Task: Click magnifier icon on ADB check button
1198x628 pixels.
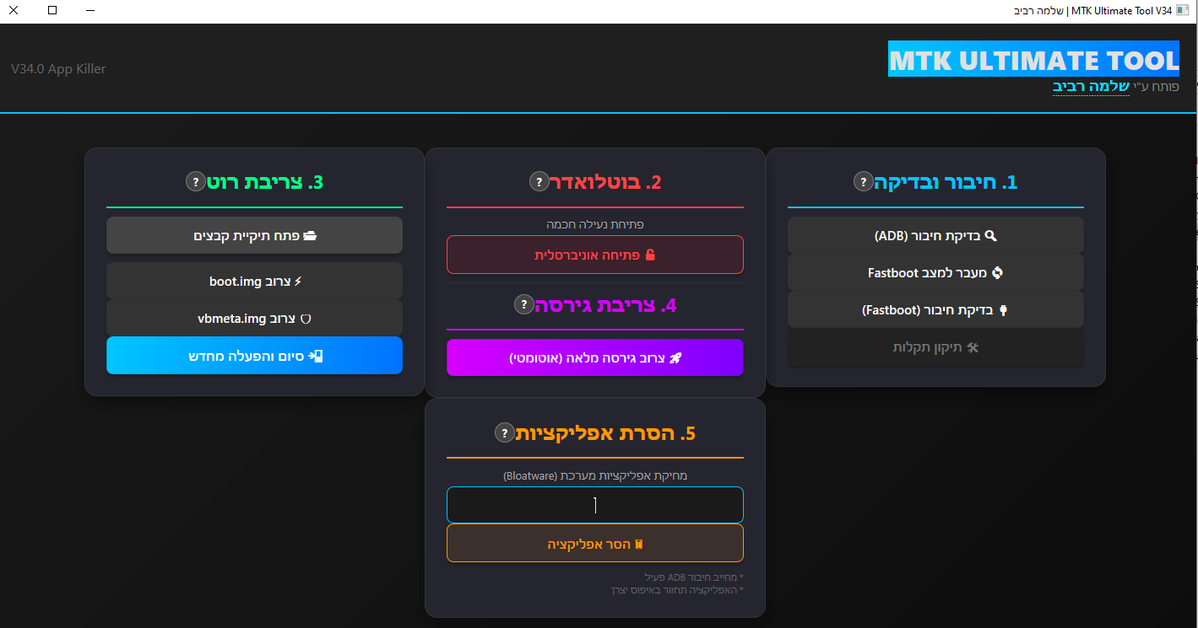Action: 991,236
